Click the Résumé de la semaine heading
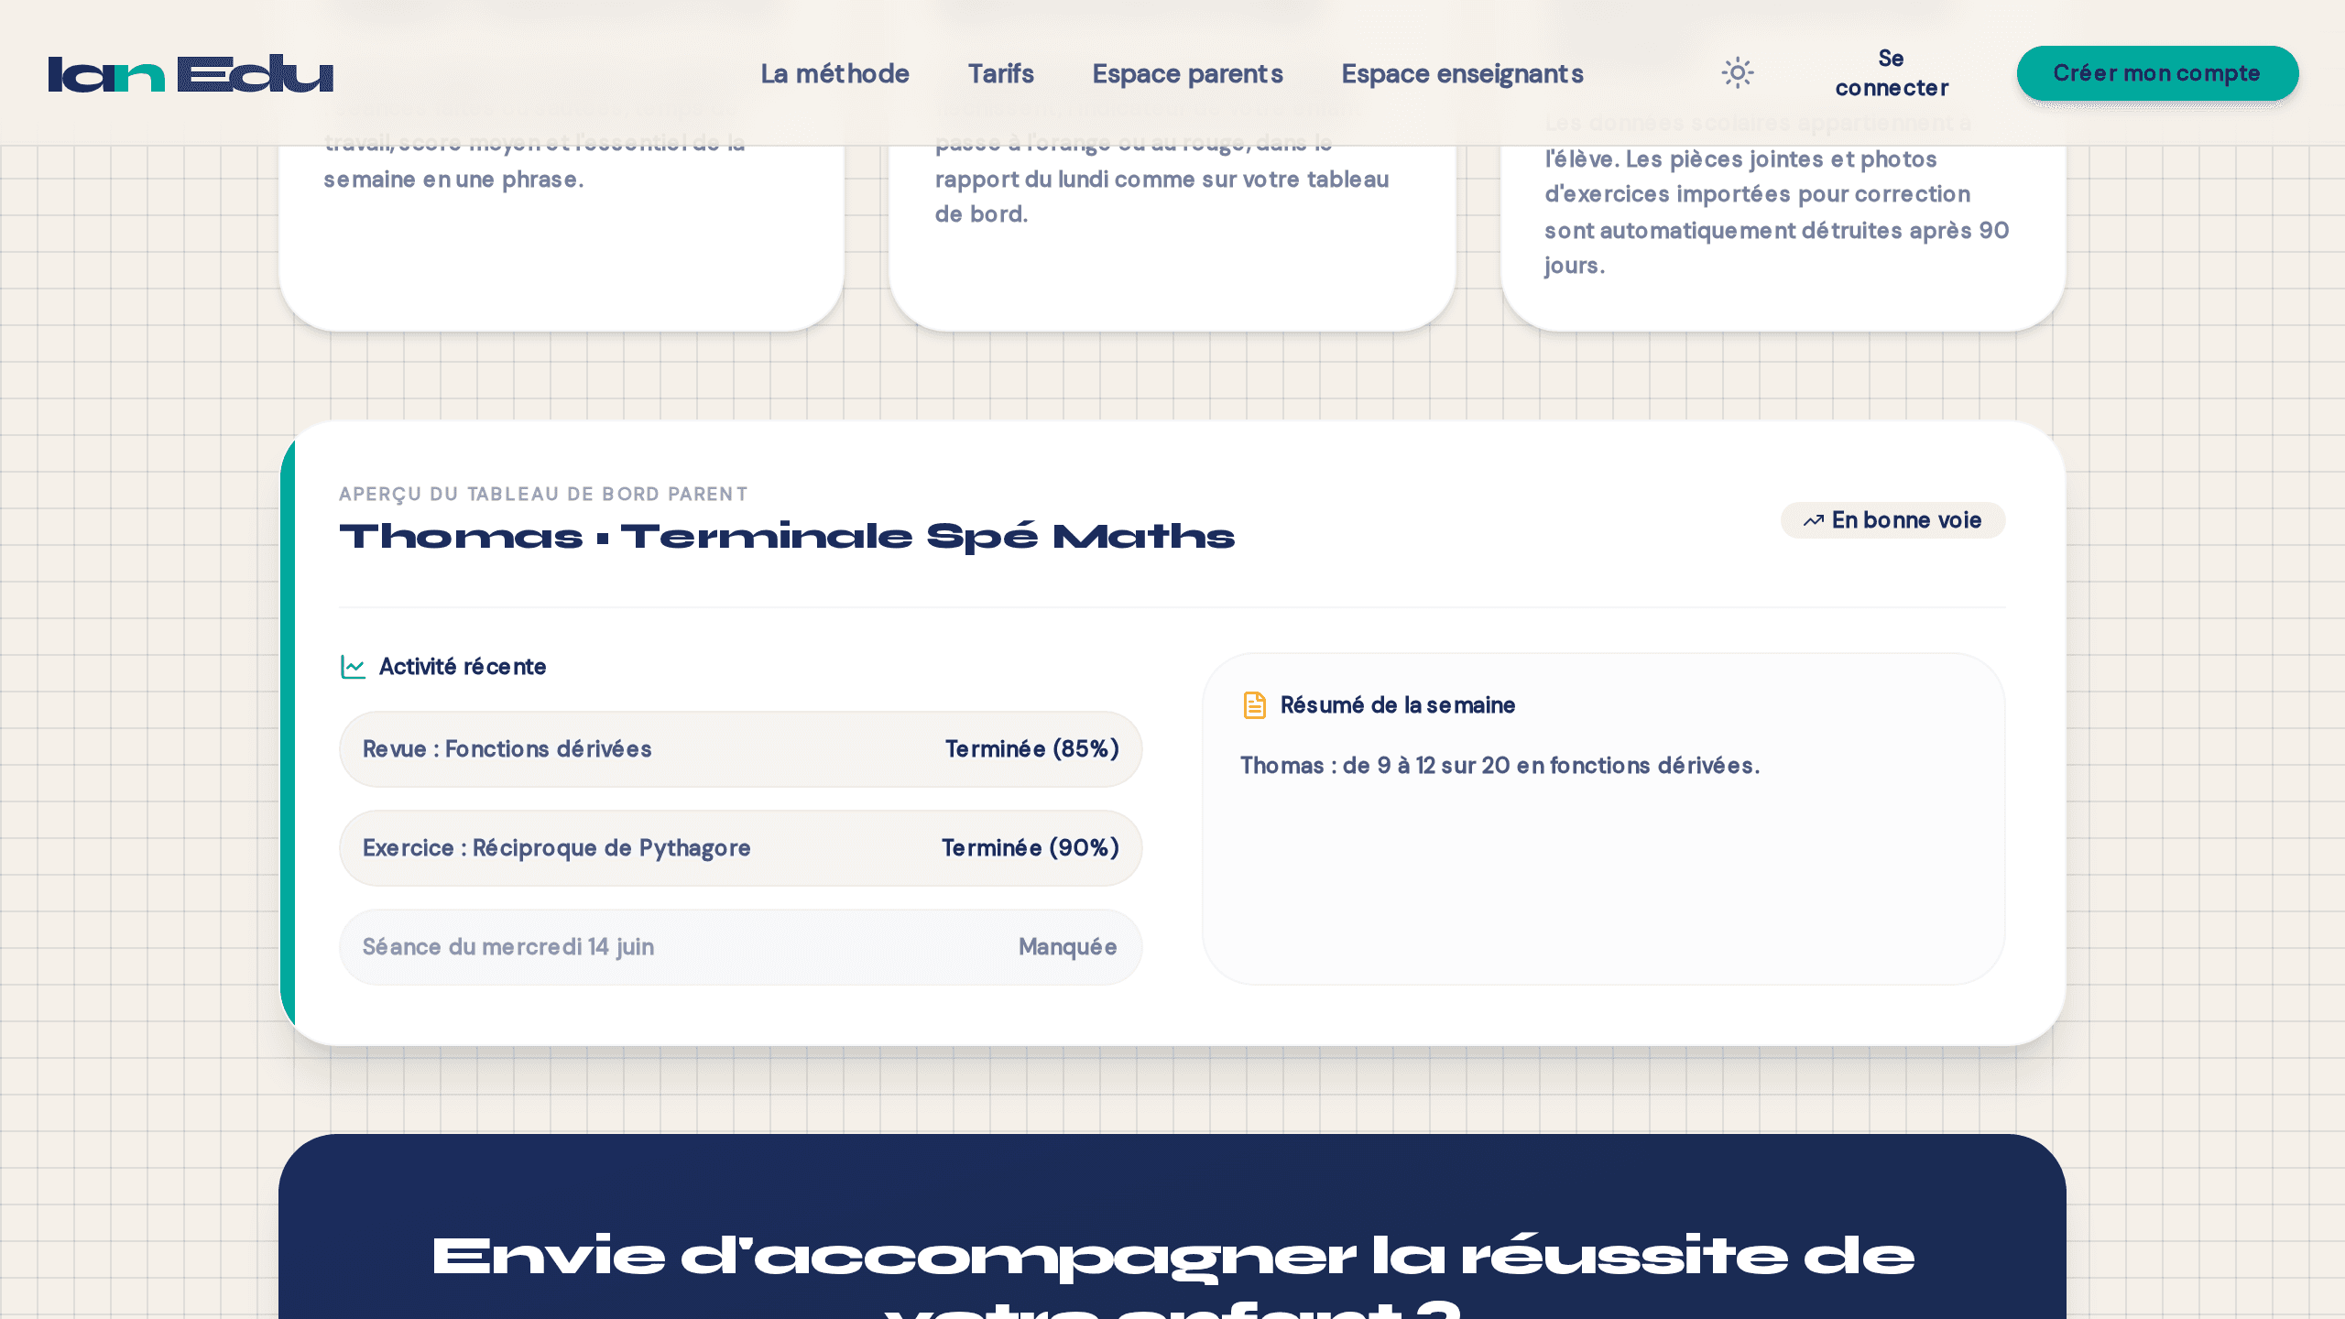The image size is (2345, 1319). coord(1397,705)
